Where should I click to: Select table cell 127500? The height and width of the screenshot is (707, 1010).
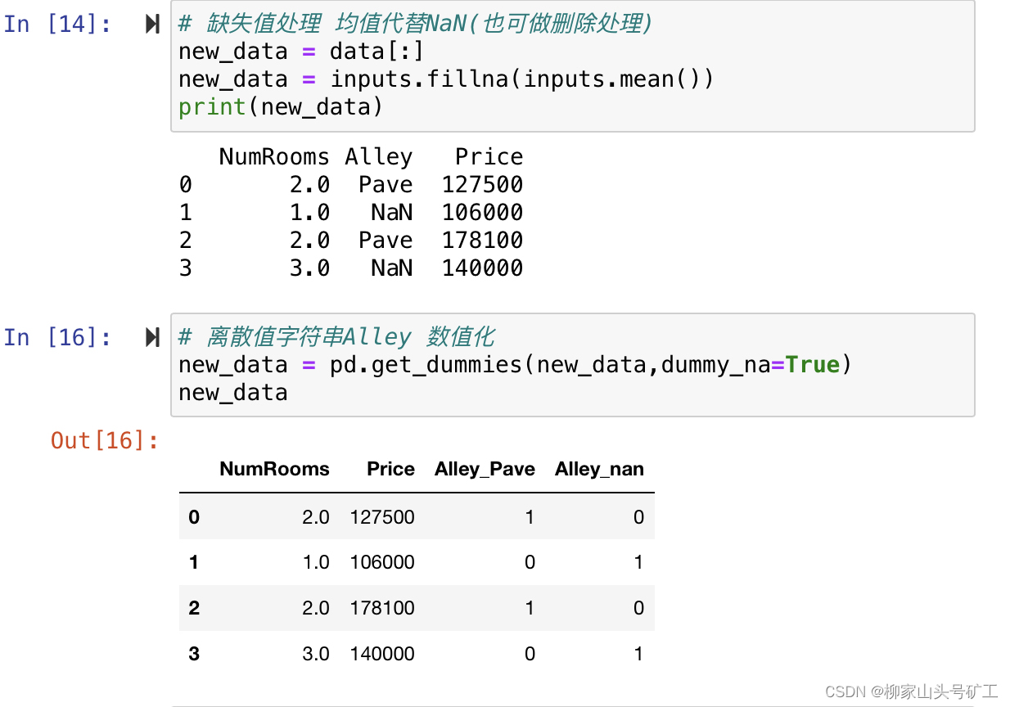click(382, 517)
